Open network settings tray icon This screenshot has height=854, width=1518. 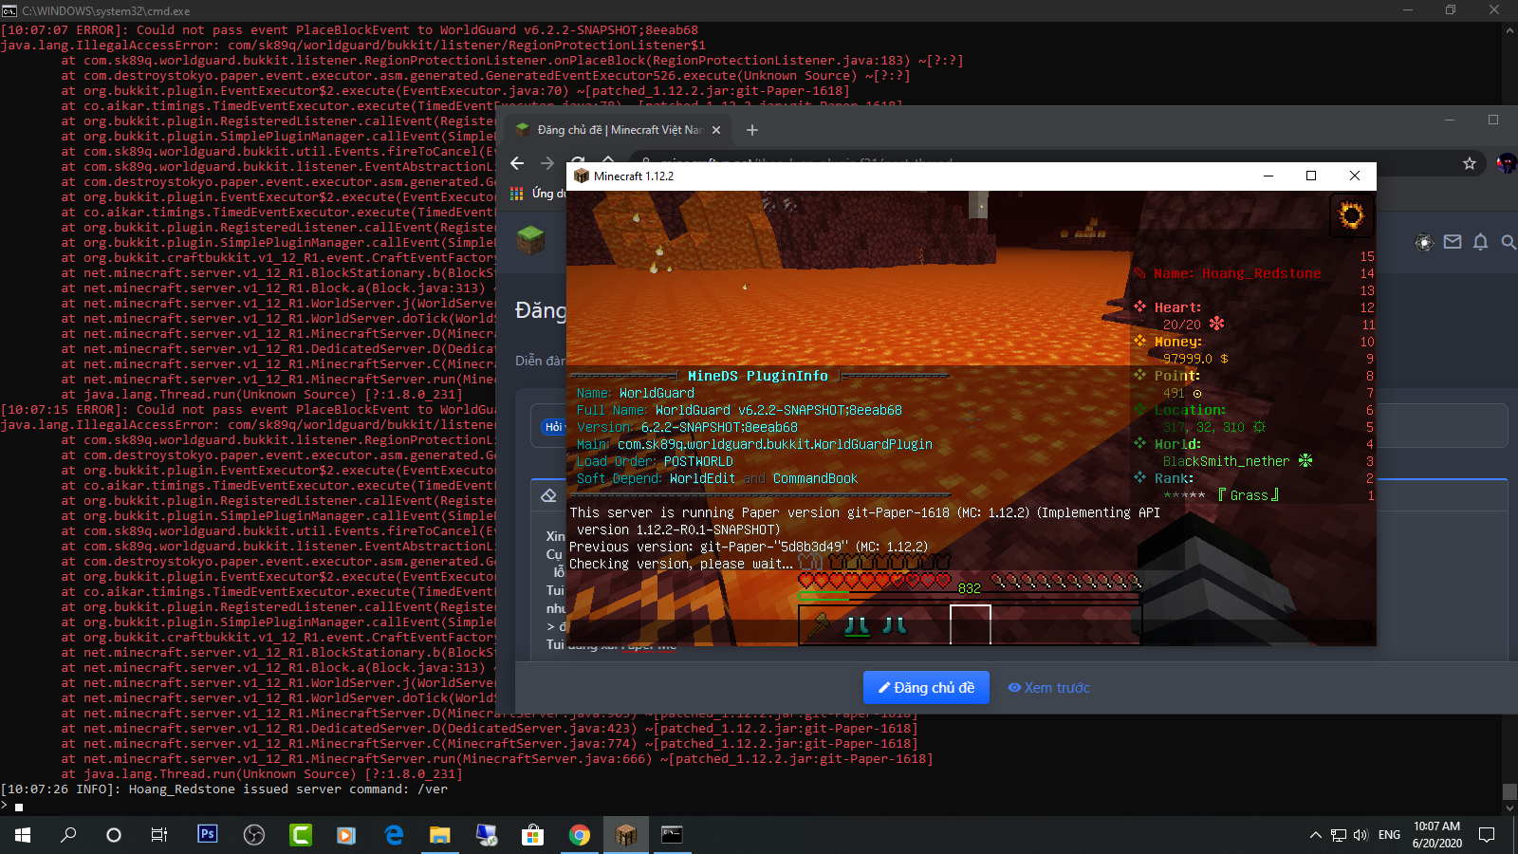(x=1339, y=835)
